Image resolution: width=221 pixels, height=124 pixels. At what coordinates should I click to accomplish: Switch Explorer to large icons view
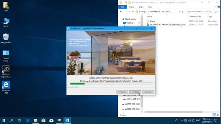click(x=218, y=115)
